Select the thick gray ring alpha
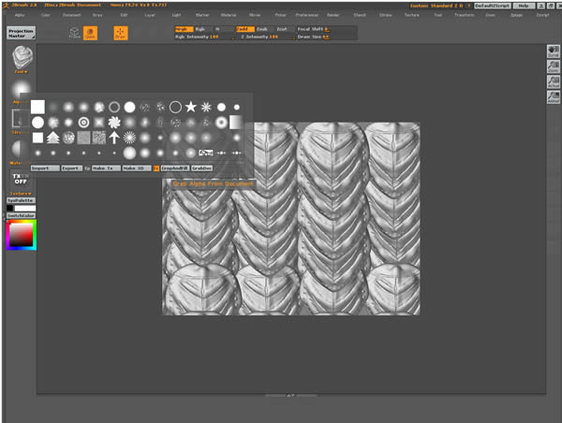Screen dimensions: 562x423 [x=114, y=107]
